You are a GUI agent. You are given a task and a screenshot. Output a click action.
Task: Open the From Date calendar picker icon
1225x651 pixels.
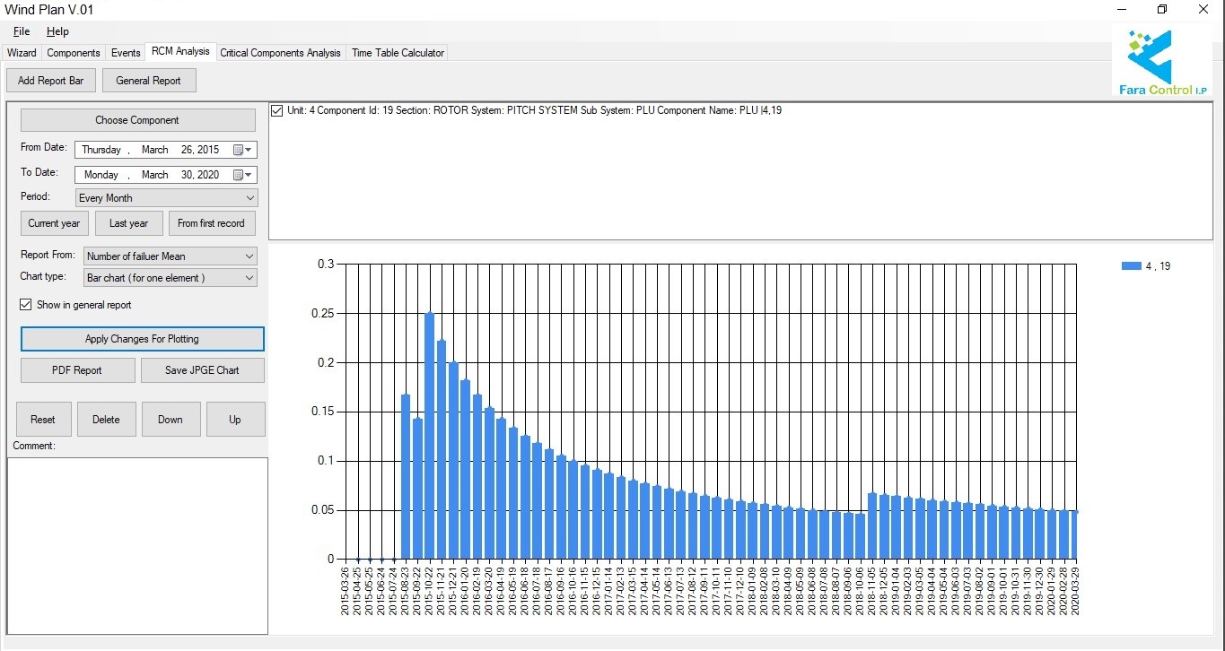pos(242,151)
